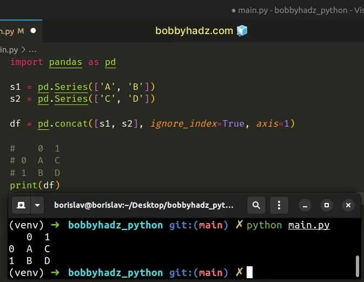Expand the terminal new-tab dropdown arrow
Screen dimensions: 364x282
coord(37,205)
